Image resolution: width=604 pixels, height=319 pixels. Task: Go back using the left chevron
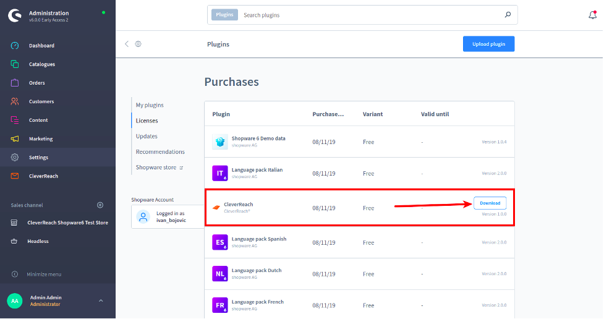(x=127, y=44)
